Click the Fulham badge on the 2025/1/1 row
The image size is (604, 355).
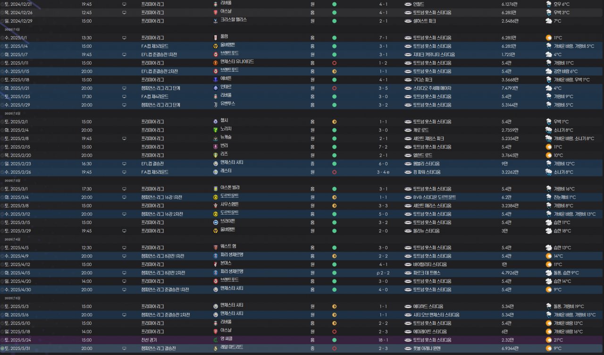tap(216, 37)
